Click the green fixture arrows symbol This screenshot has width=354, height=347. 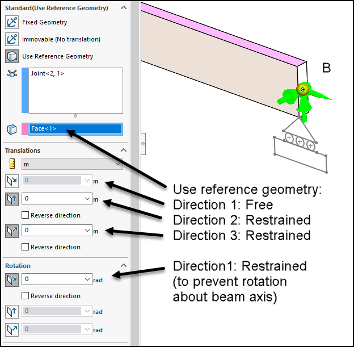tap(304, 102)
